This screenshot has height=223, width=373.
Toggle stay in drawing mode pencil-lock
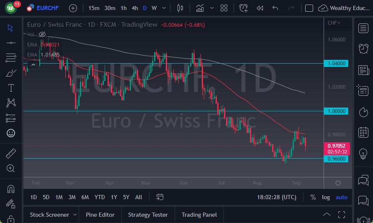(11, 204)
